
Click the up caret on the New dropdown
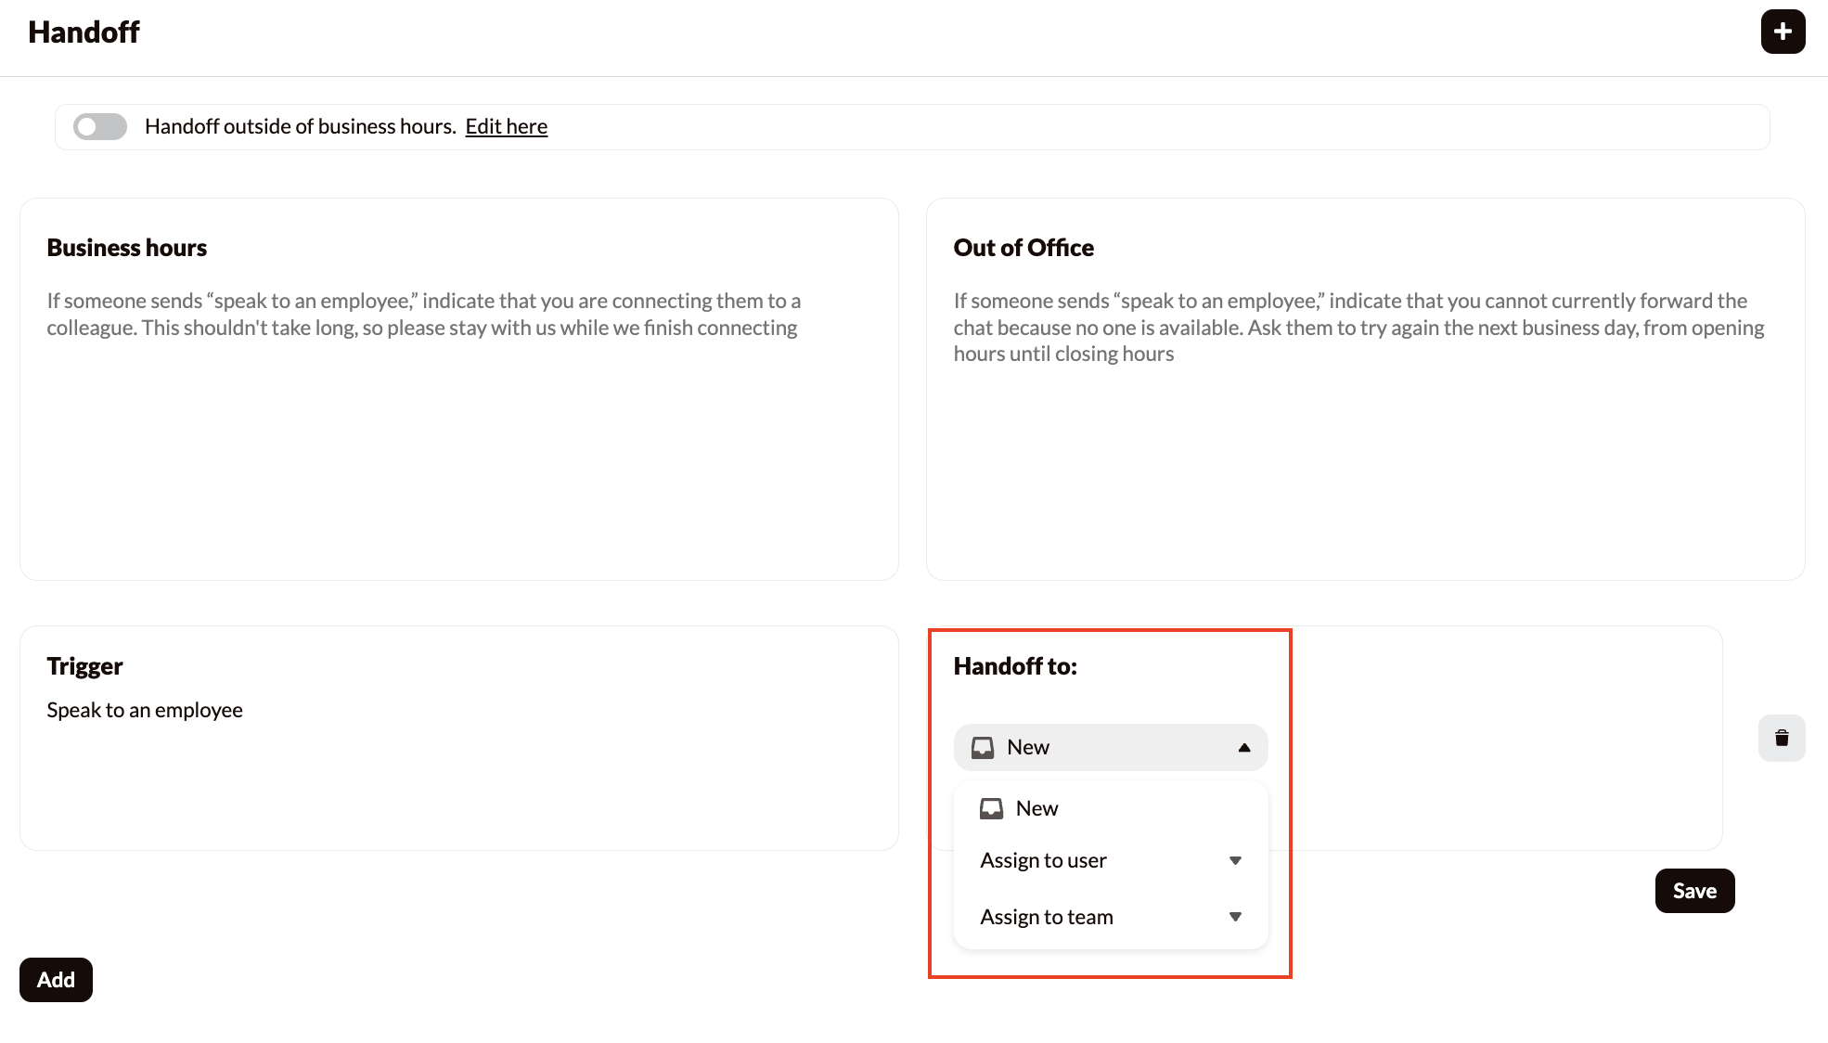tap(1243, 747)
